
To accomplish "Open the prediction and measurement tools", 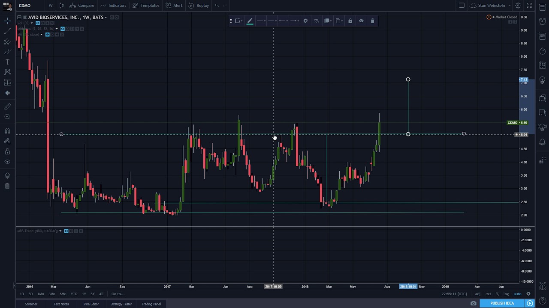I will tap(7, 83).
